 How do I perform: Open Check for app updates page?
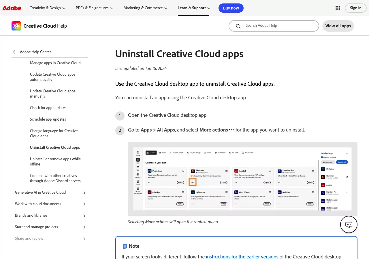(x=48, y=108)
